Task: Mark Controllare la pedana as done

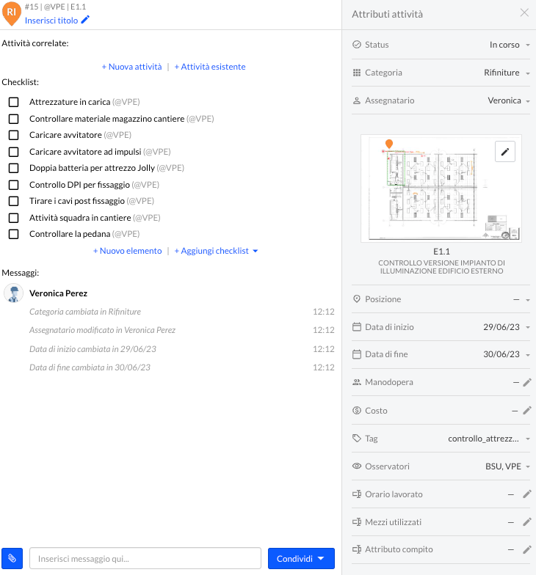Action: [x=13, y=234]
